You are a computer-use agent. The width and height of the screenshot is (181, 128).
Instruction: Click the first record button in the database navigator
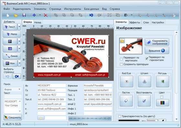coord(71,118)
